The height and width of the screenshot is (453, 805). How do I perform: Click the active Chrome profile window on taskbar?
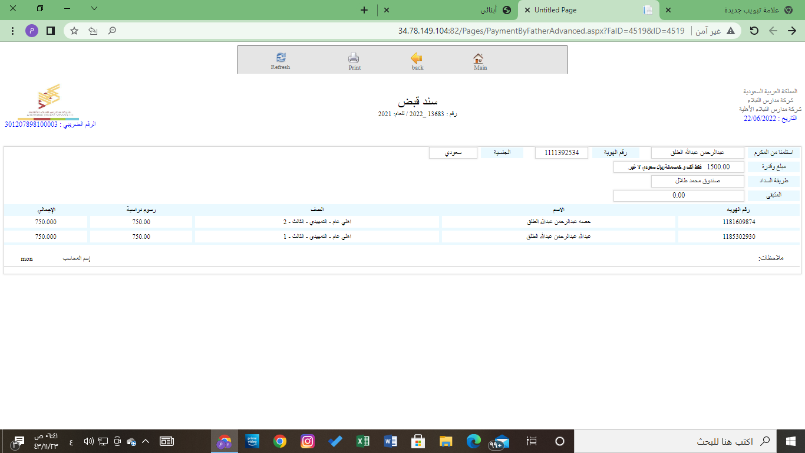pos(224,441)
